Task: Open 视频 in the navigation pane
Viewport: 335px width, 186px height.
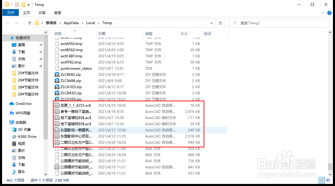Action: point(21,143)
